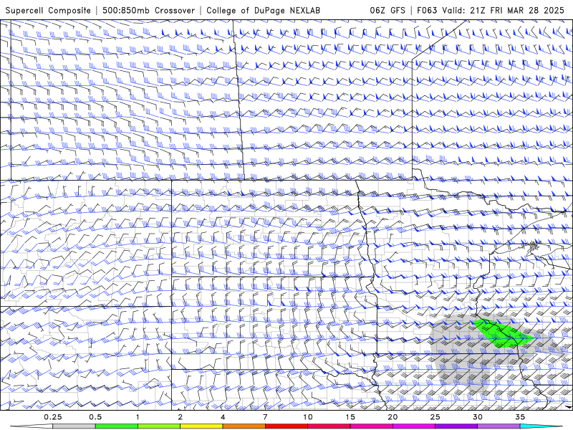Viewport: 573px width, 430px height.
Task: Click the hot pink 15–20 color bar segment
Action: [371, 426]
